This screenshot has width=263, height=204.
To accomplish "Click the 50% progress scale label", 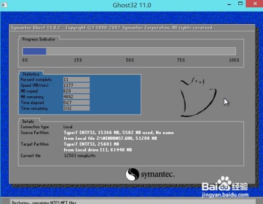I will pyautogui.click(x=130, y=60).
